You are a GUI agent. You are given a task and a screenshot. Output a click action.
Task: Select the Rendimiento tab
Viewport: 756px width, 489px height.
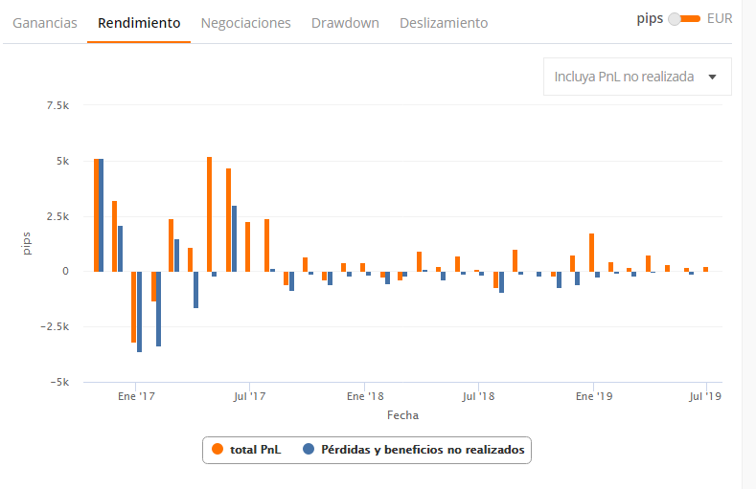(139, 23)
